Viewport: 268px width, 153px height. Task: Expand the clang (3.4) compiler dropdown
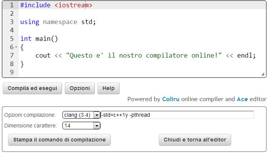pyautogui.click(x=81, y=115)
